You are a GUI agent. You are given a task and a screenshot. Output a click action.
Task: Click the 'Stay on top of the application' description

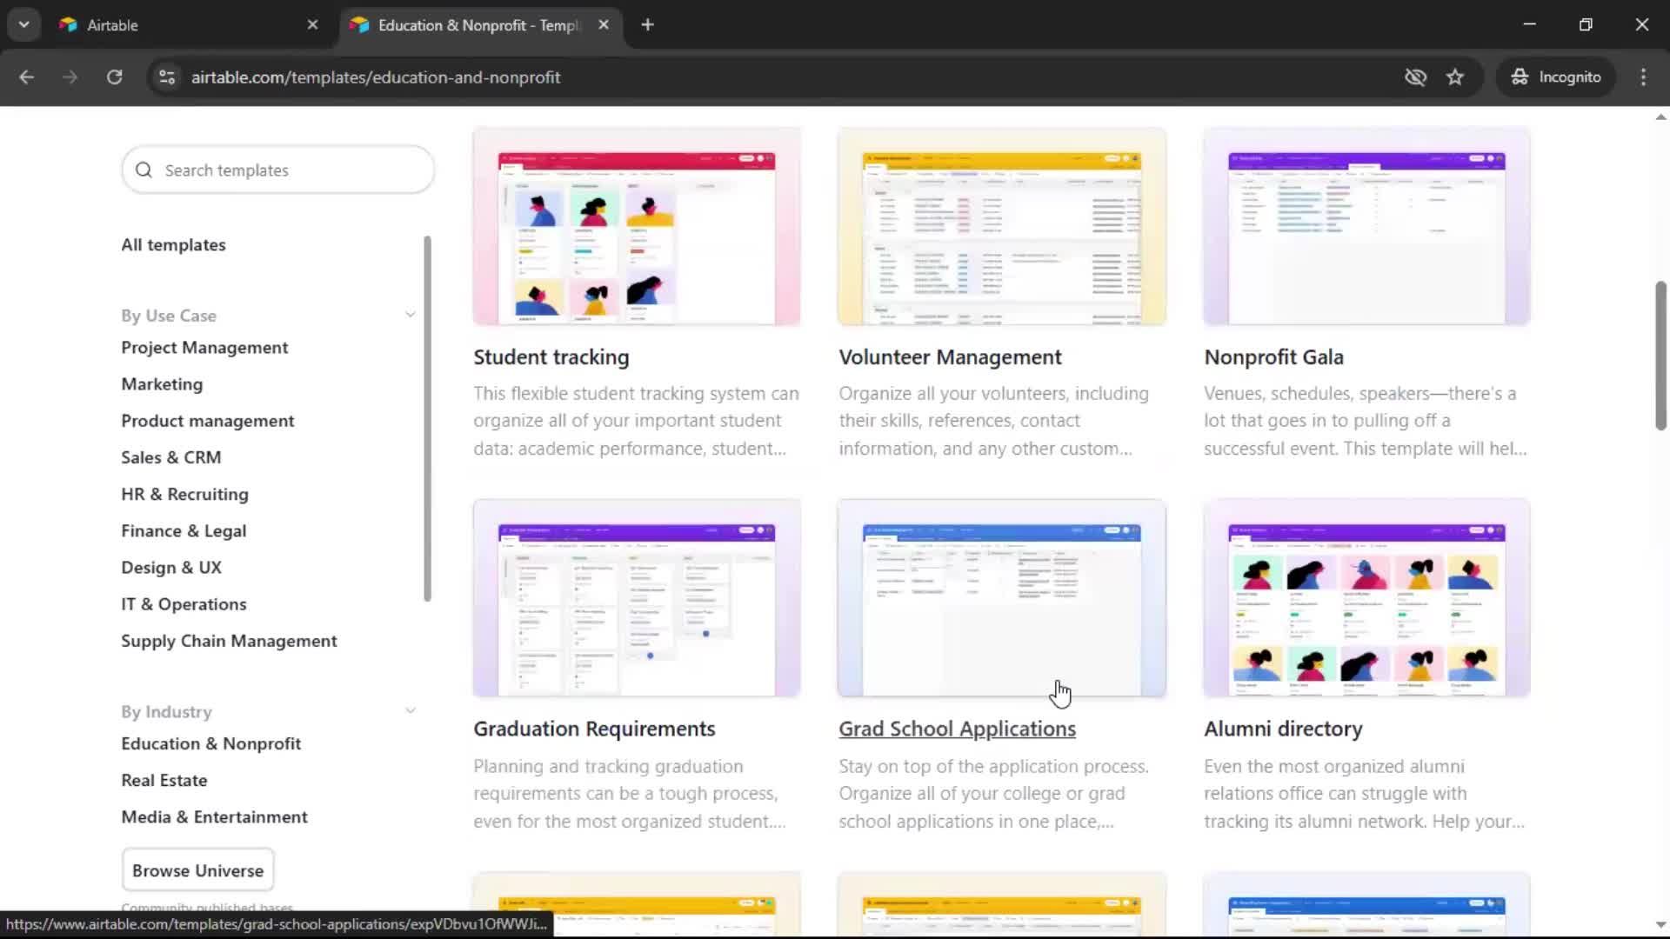[993, 793]
